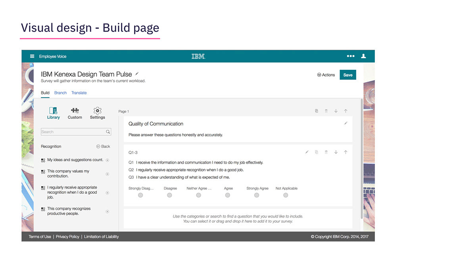This screenshot has height=268, width=476.
Task: Edit the Quality of Communication section
Action: point(345,123)
